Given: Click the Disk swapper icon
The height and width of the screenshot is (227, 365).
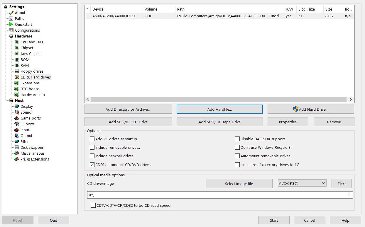Looking at the screenshot, I should coord(17,147).
